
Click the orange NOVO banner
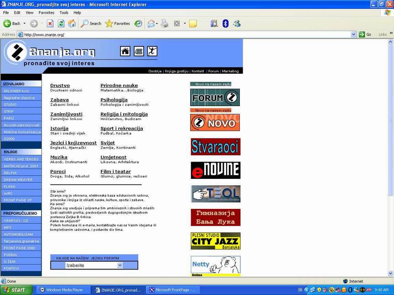pos(215,122)
